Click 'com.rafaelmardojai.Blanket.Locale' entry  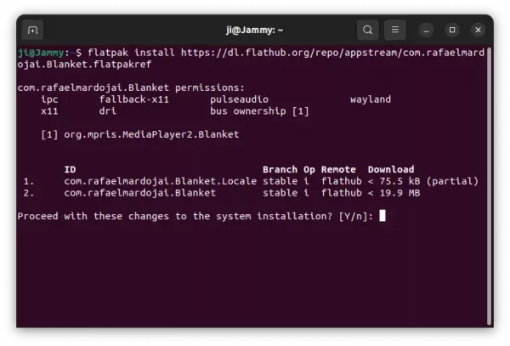tap(161, 181)
